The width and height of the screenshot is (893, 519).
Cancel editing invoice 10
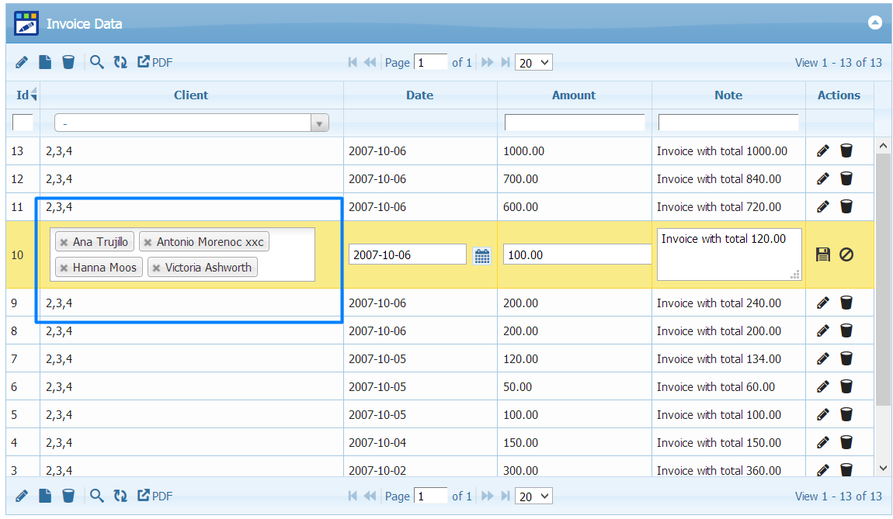846,254
